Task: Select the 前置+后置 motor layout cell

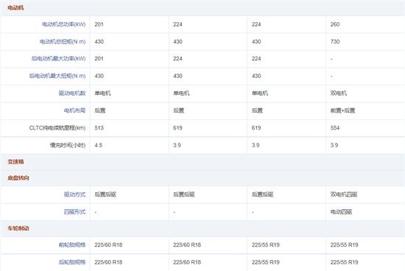Action: point(342,110)
